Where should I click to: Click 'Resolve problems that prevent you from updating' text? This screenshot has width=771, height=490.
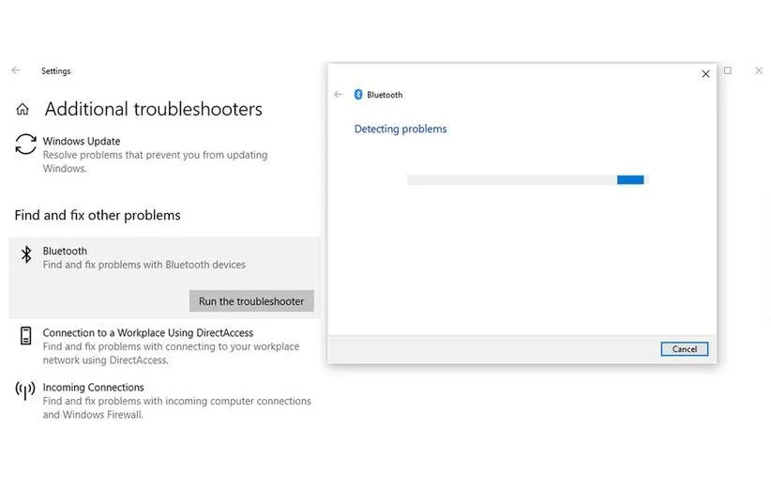155,155
